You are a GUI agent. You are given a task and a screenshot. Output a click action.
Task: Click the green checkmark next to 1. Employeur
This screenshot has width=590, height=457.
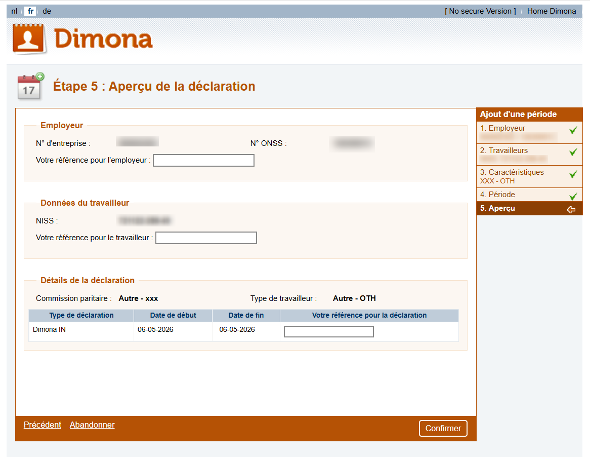pos(573,130)
